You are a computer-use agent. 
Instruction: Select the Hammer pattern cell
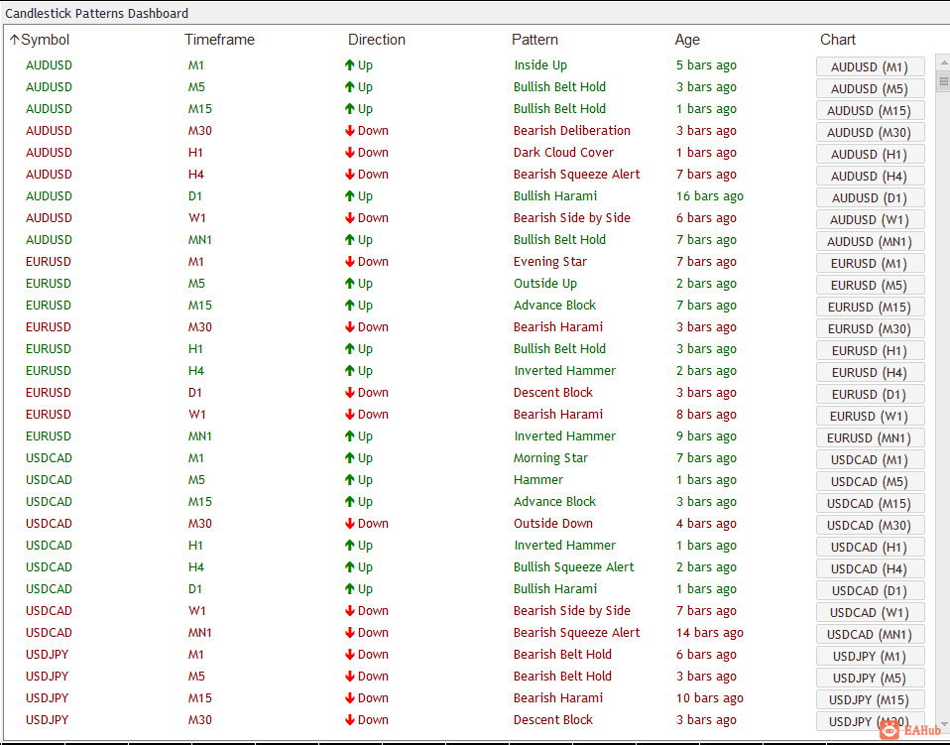coord(538,480)
